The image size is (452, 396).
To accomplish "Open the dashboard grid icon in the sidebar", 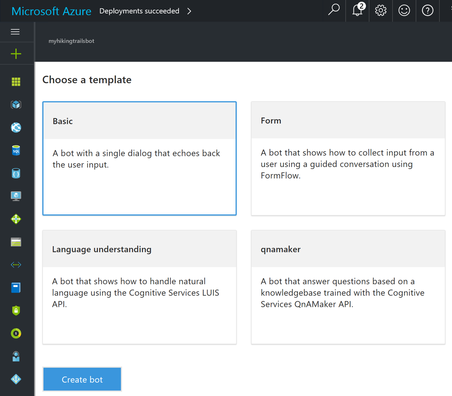I will coord(16,82).
